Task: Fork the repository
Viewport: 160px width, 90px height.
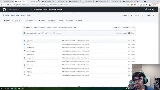Action: tap(149, 15)
